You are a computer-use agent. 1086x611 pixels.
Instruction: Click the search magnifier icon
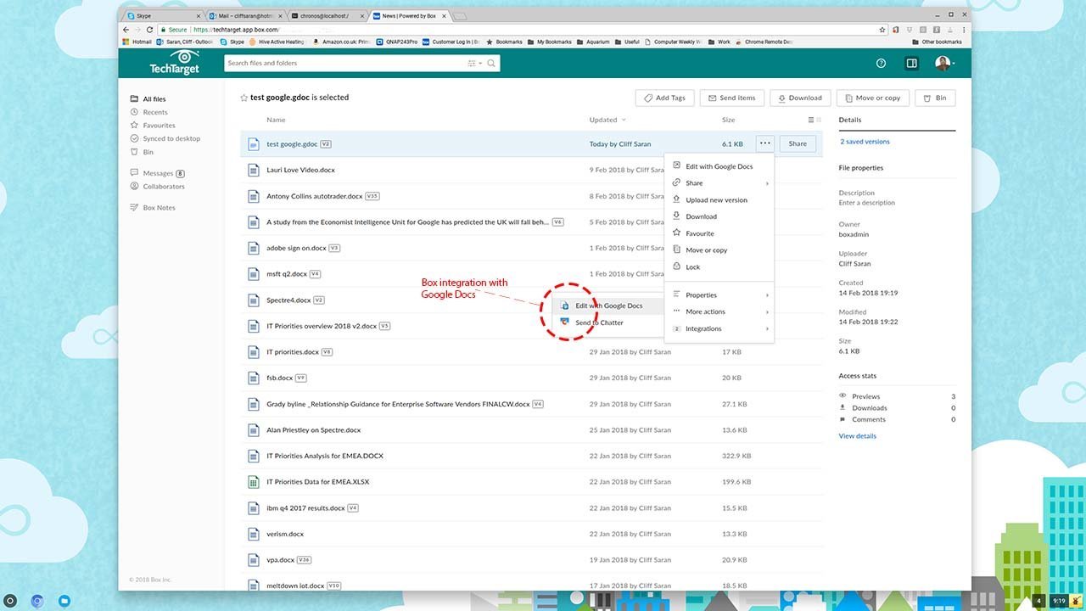491,64
